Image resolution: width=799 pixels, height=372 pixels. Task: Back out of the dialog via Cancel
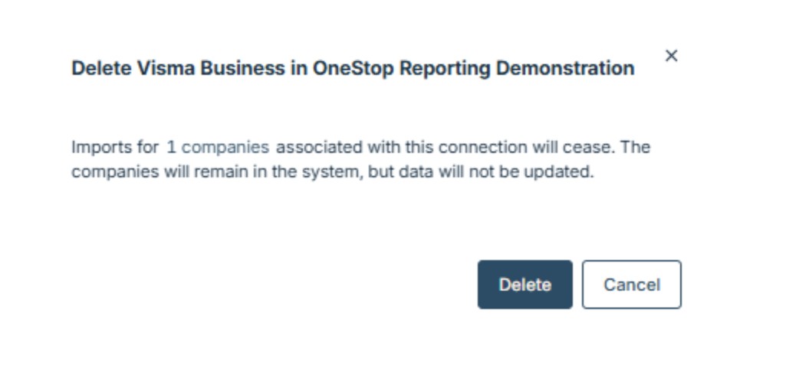(631, 285)
